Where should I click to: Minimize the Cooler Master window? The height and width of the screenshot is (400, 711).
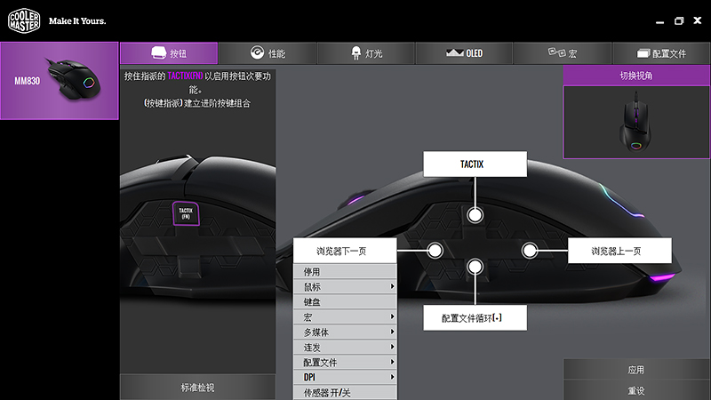[659, 21]
